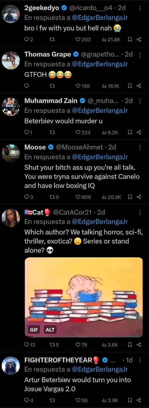Share Thomas Grape's reply
Viewport: 149px width, 408px height.
click(139, 86)
